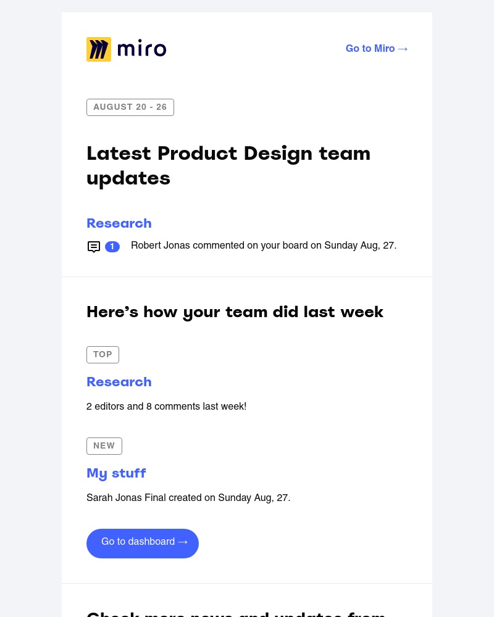Click the comment count badge showing 1
This screenshot has width=494, height=617.
pos(112,246)
